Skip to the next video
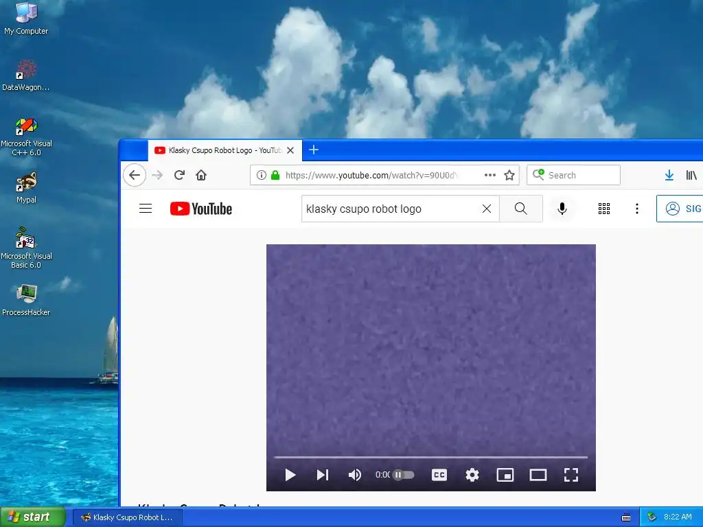703x527 pixels. 323,475
